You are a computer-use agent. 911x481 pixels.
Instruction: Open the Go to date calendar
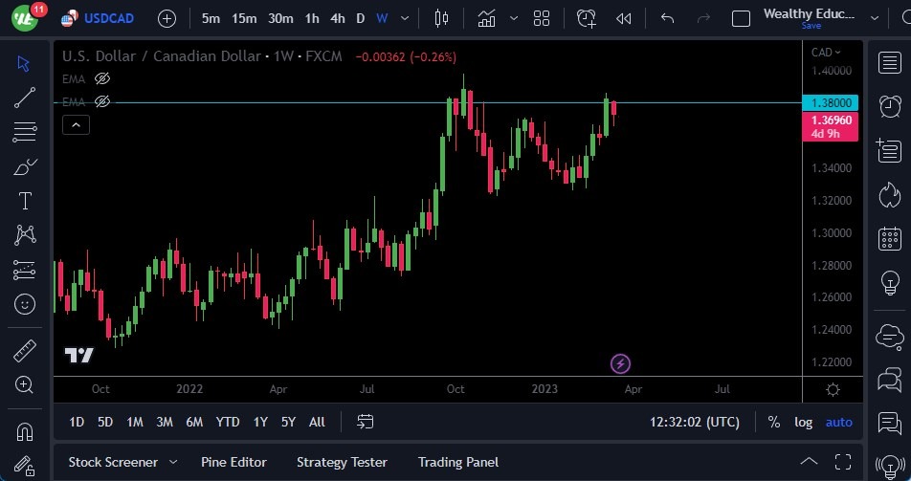(365, 422)
